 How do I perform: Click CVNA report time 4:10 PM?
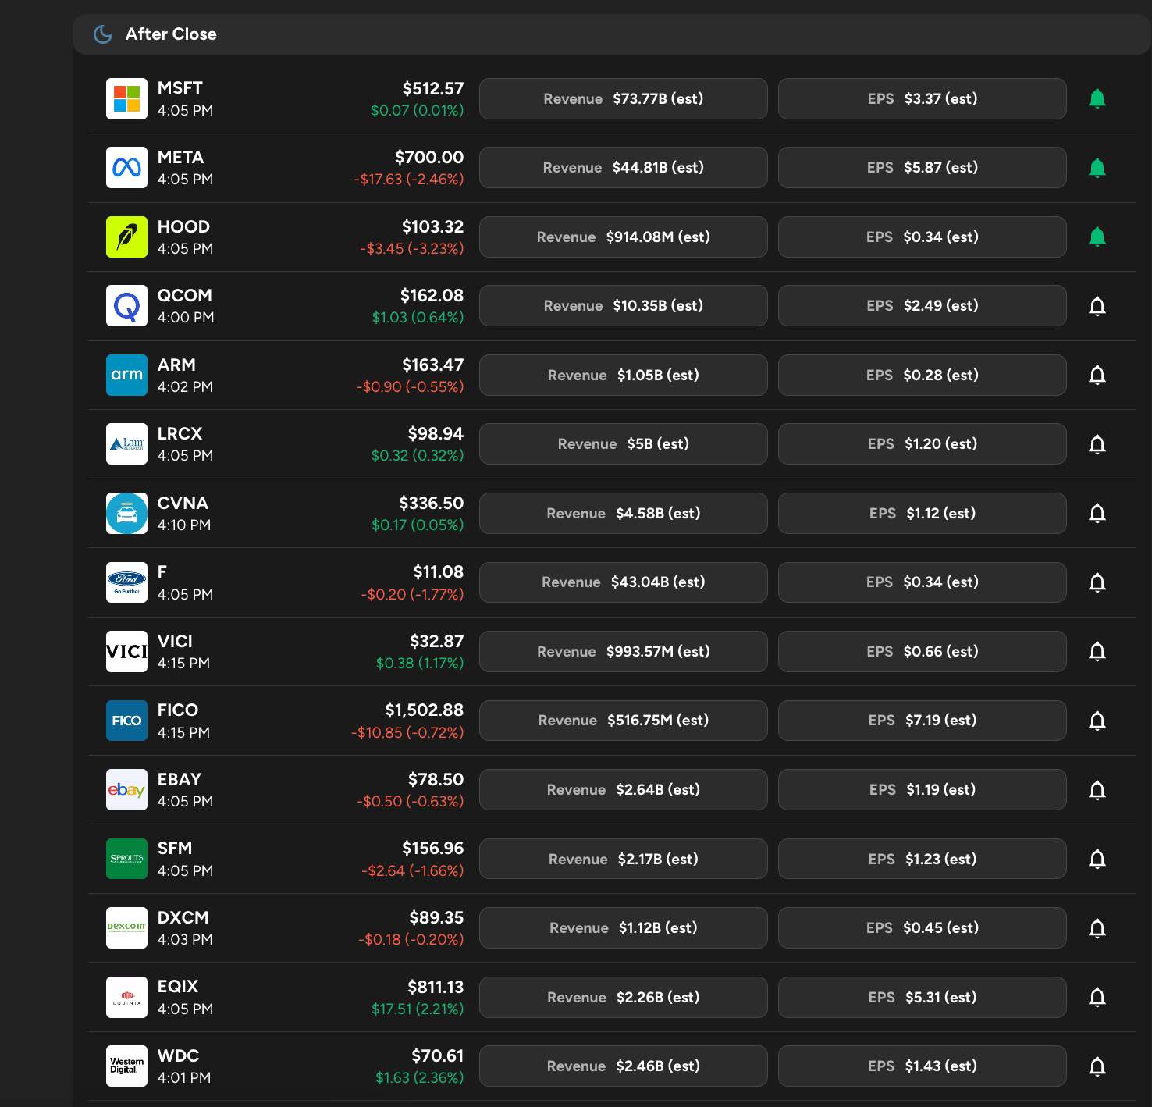click(x=184, y=525)
